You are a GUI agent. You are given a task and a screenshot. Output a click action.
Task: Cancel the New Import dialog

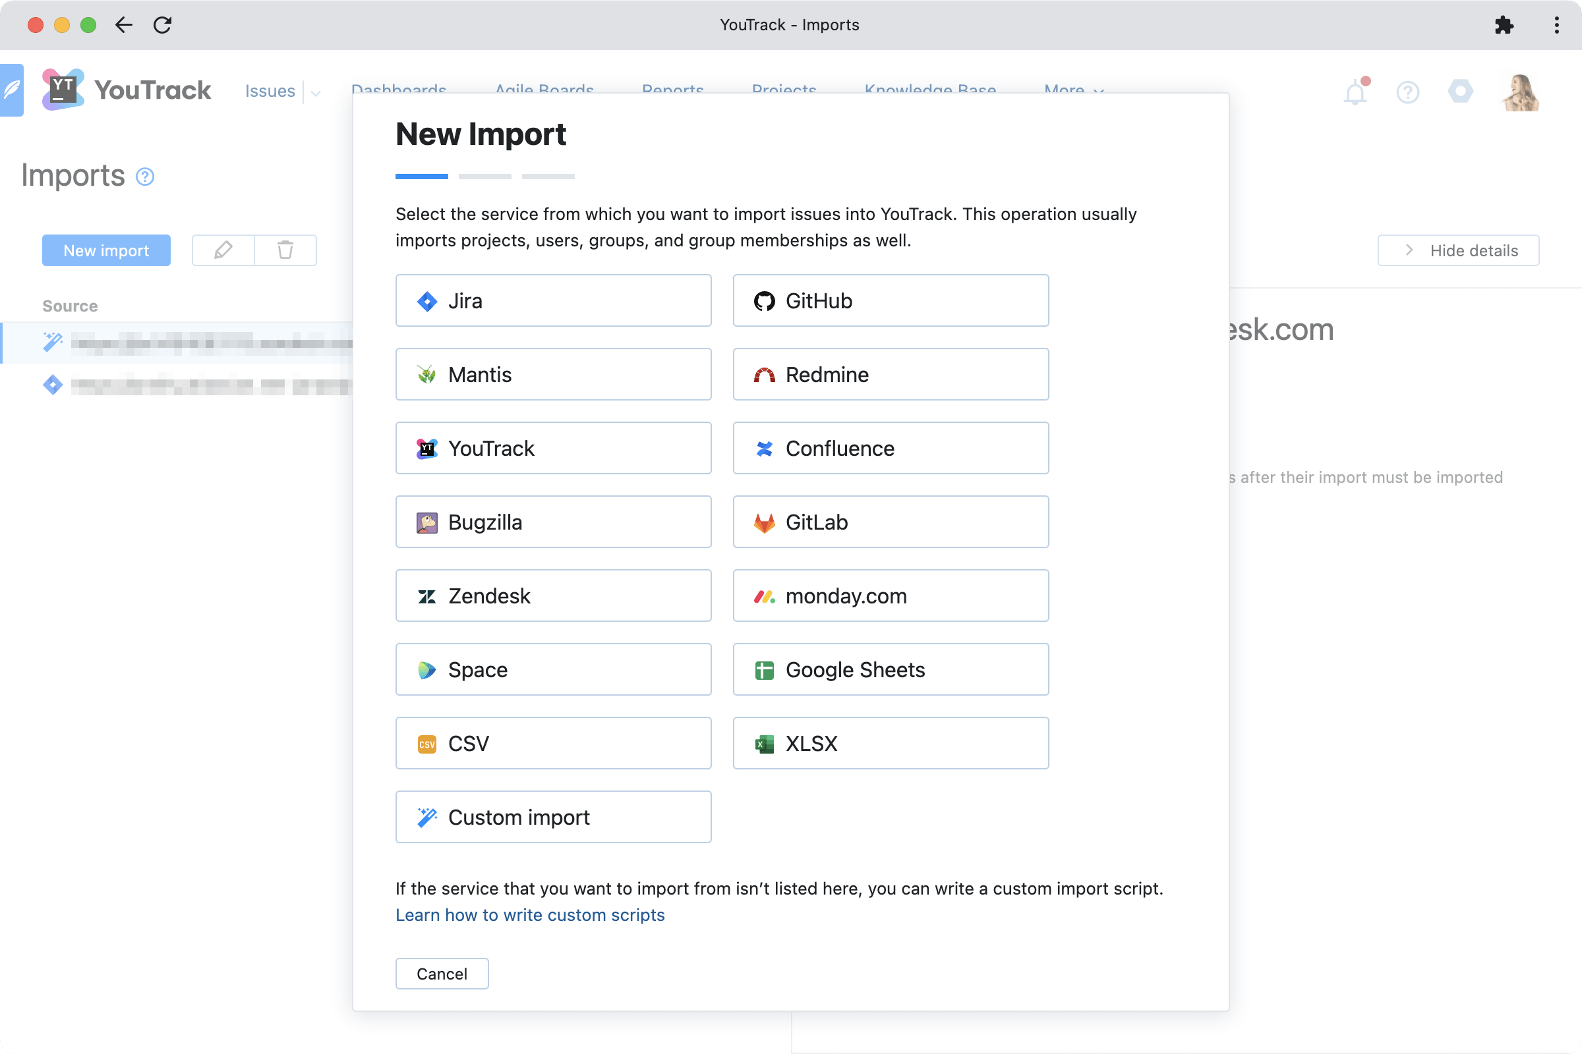click(x=442, y=974)
